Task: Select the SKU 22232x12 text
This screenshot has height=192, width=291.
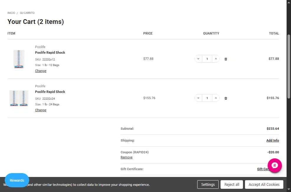Action: click(45, 59)
